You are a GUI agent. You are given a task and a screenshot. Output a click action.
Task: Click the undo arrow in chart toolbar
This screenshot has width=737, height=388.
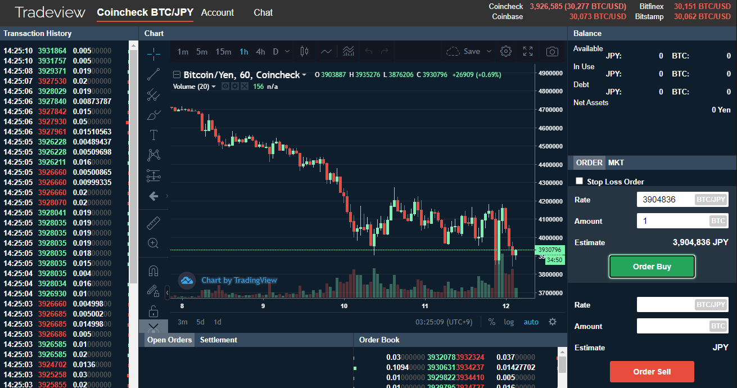coord(369,51)
